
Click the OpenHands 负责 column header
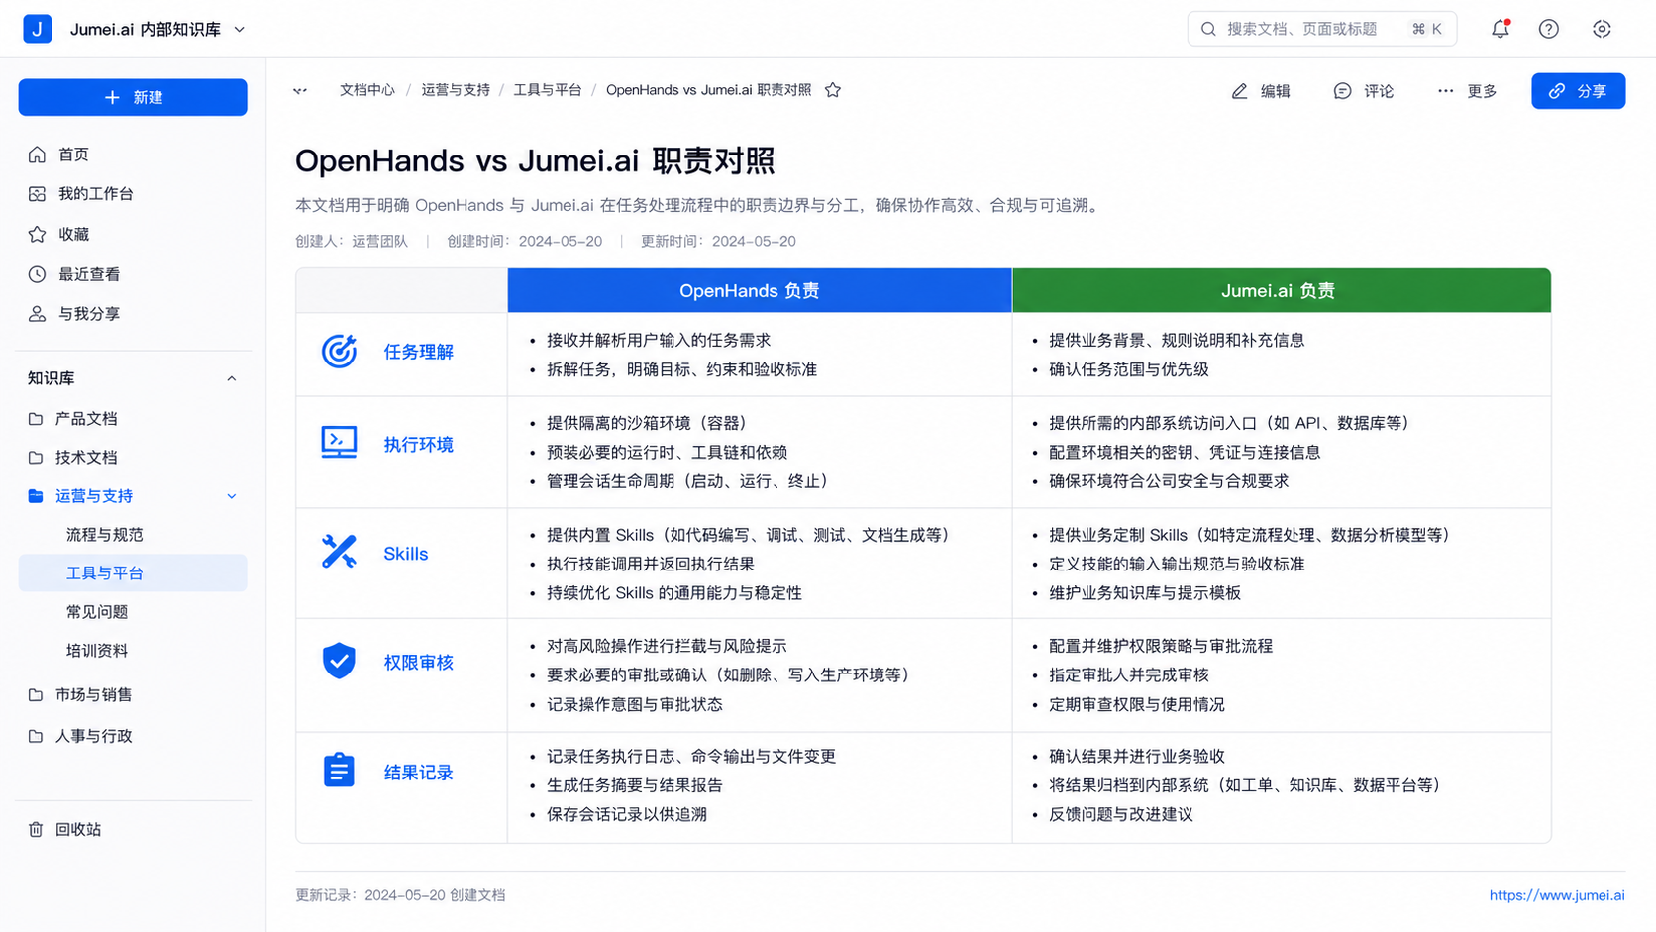(760, 290)
